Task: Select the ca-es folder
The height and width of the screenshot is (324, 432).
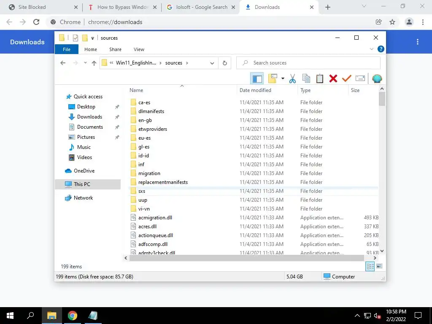Action: pos(144,103)
